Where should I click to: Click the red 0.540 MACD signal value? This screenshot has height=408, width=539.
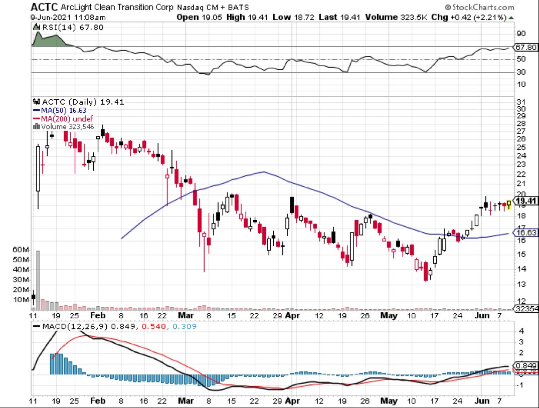(x=153, y=326)
